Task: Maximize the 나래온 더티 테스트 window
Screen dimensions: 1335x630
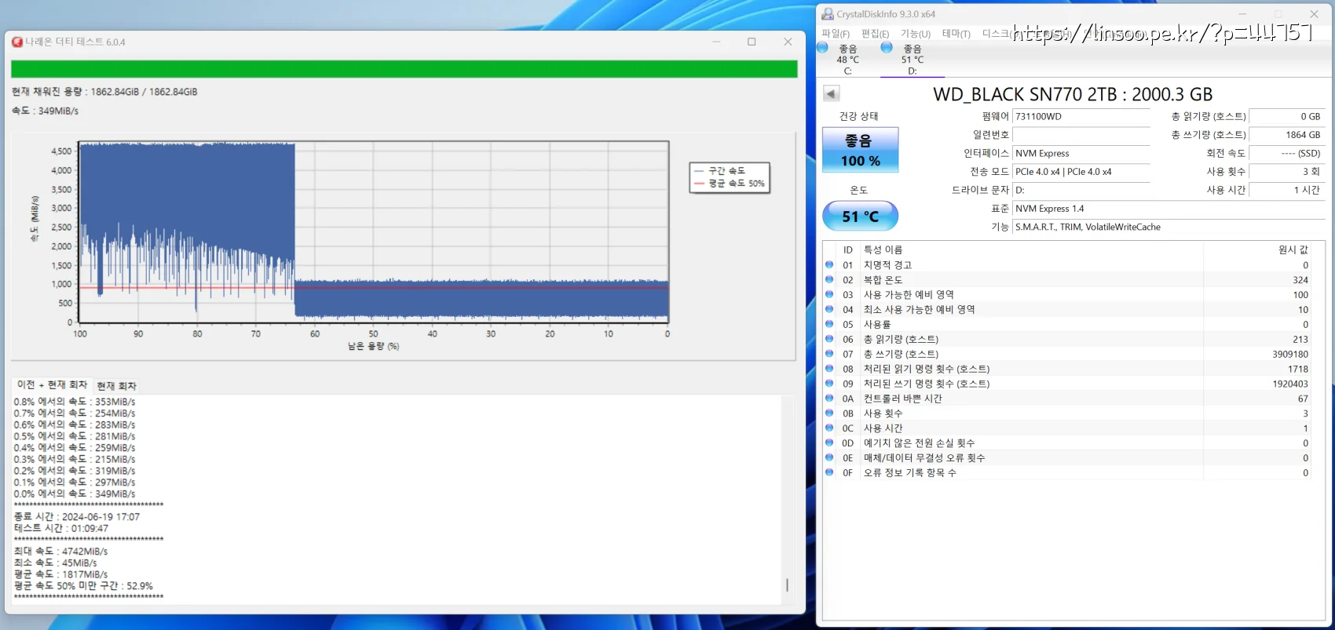Action: [x=752, y=42]
